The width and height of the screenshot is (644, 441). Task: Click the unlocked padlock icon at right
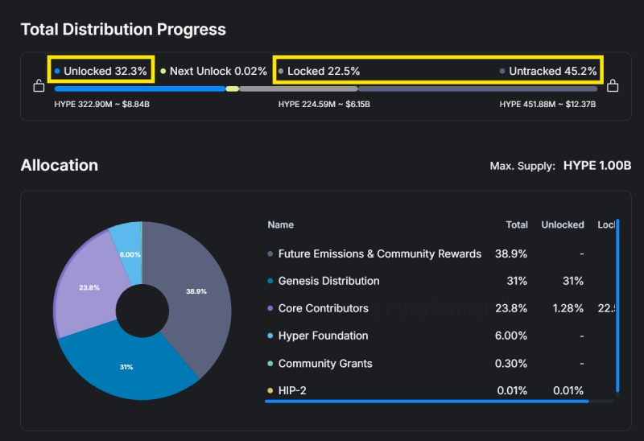613,86
